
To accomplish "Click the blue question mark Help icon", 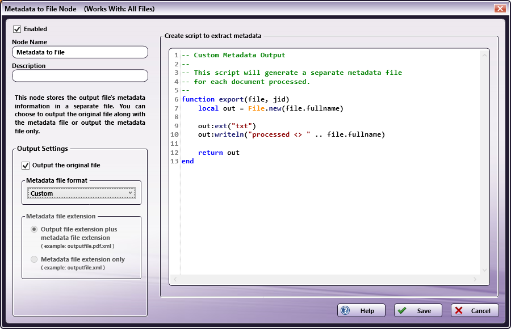I will click(345, 310).
